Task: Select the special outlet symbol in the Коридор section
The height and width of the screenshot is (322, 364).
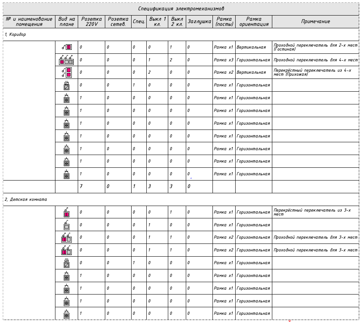Action: point(67,85)
